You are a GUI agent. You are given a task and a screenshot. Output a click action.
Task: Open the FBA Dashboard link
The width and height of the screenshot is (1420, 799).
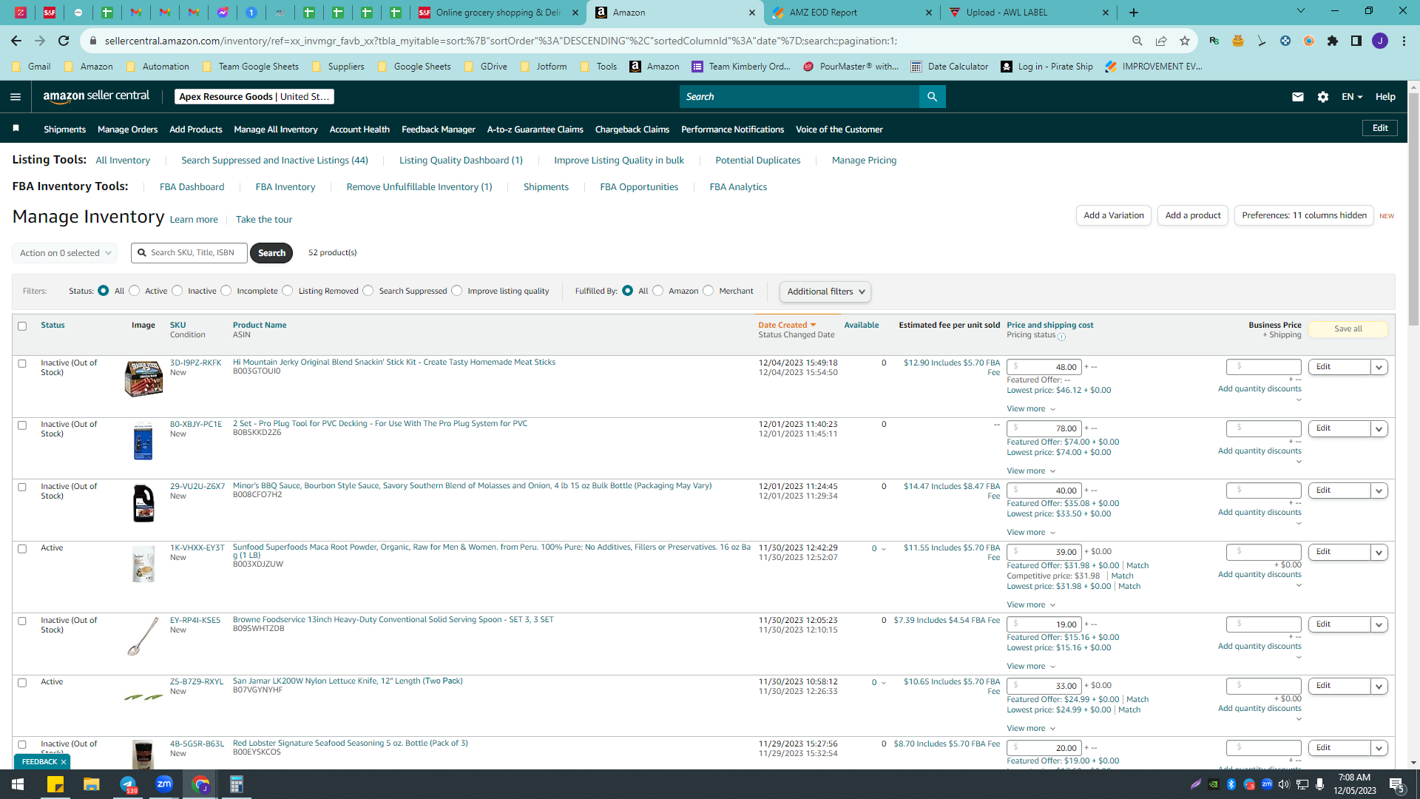pyautogui.click(x=192, y=187)
